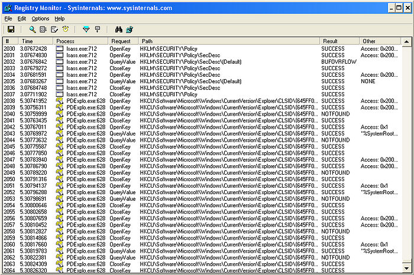Select the HKLM\SECURITY\Policy path in row 2030
This screenshot has width=414, height=275.
tap(169, 48)
